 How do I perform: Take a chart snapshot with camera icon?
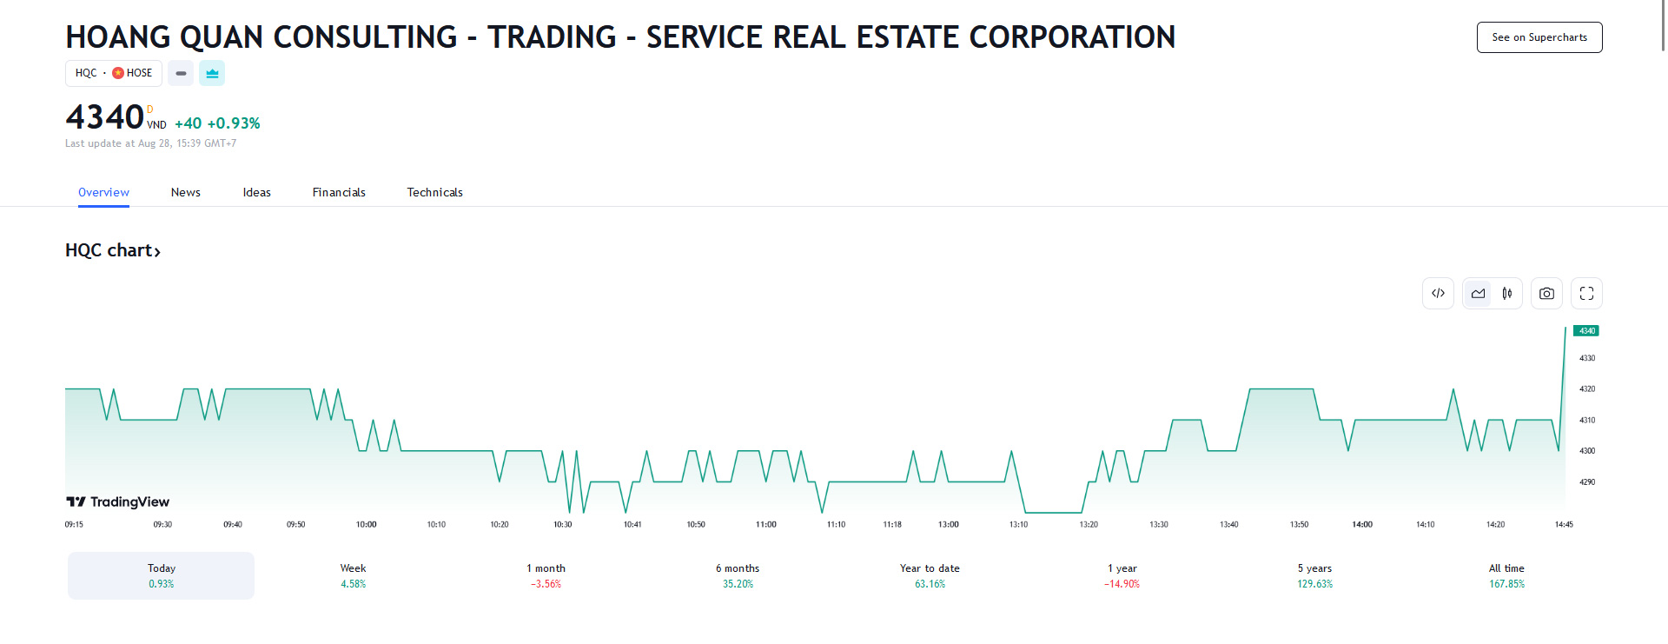(x=1546, y=294)
